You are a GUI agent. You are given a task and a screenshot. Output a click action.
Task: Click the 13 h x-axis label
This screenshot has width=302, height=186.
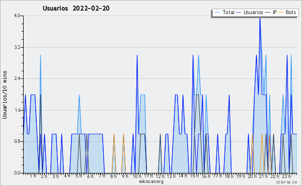171,176
